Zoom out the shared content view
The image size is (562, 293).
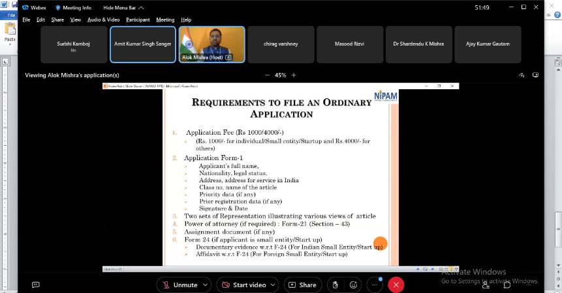(x=267, y=75)
